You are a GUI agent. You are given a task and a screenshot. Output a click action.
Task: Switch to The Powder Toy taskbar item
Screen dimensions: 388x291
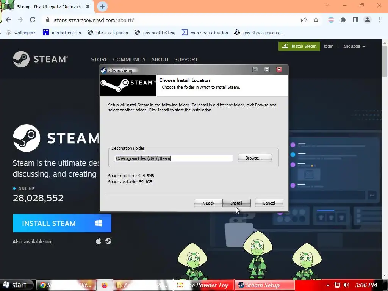point(204,285)
